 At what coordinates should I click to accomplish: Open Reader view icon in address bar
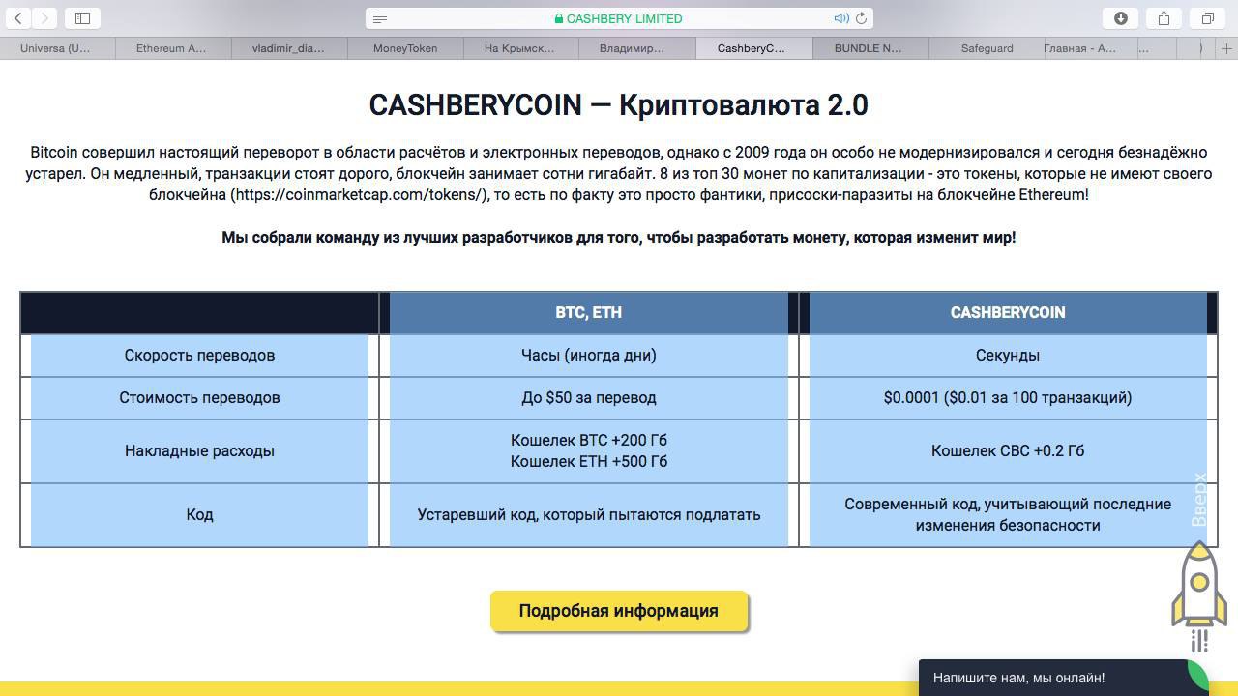380,18
